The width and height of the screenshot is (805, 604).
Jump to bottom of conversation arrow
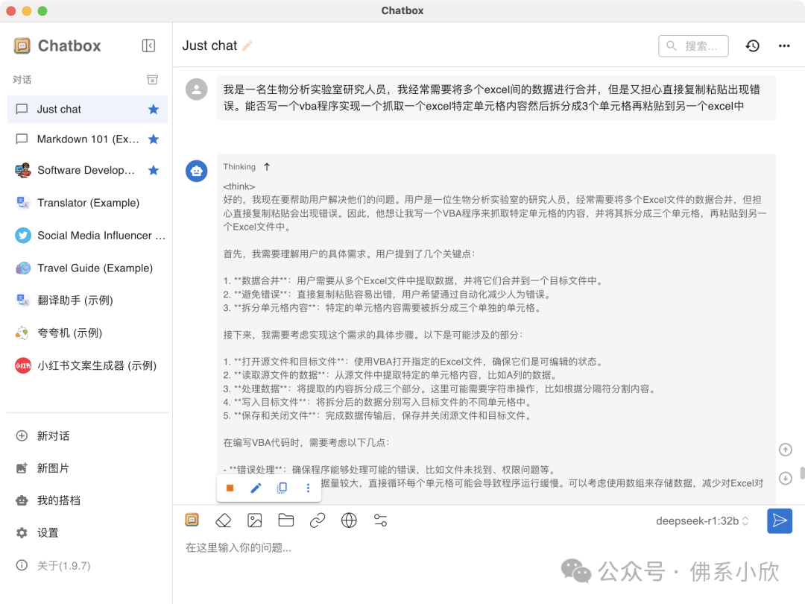click(786, 478)
